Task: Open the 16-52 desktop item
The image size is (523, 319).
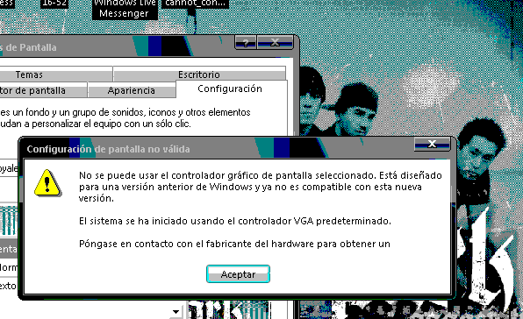Action: [54, 4]
